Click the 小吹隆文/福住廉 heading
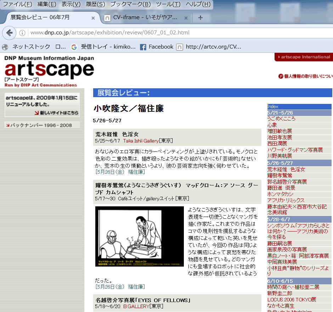The height and width of the screenshot is (312, 333). [129, 108]
